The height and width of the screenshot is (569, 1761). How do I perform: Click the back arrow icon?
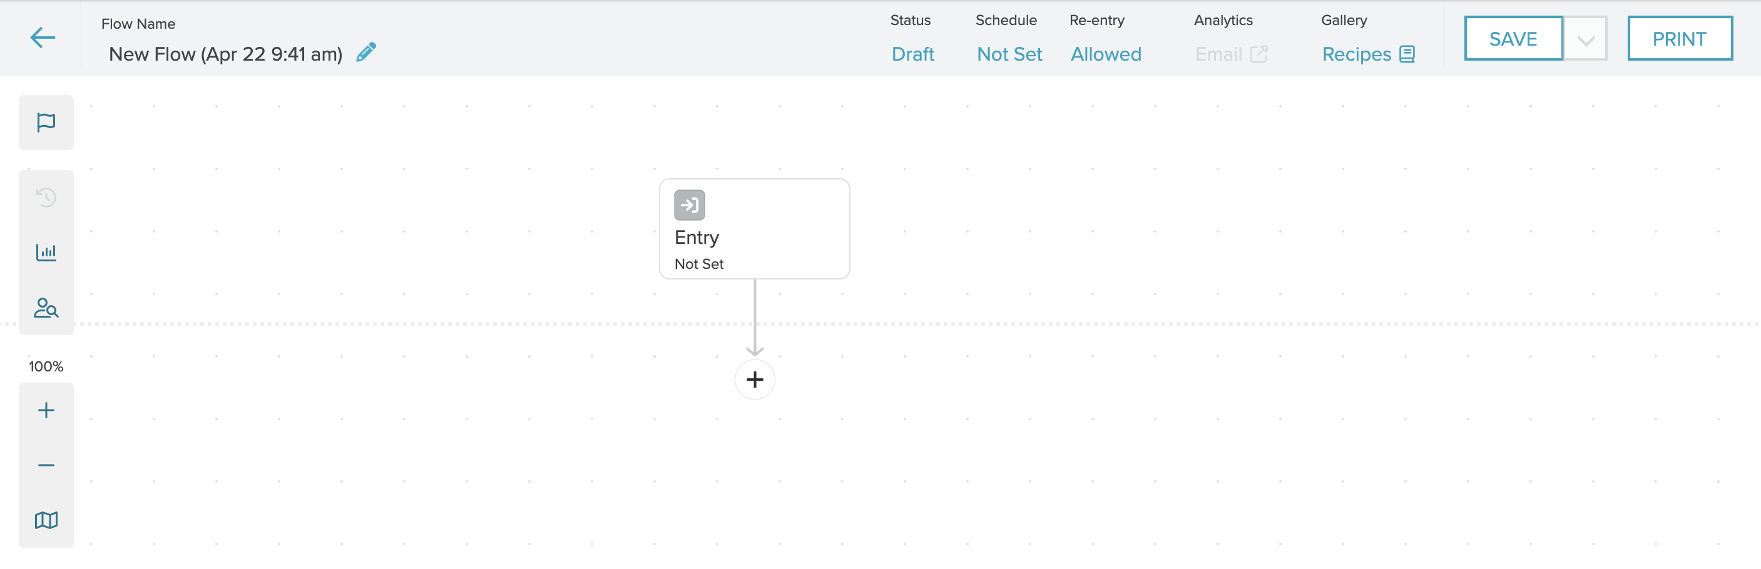[43, 38]
